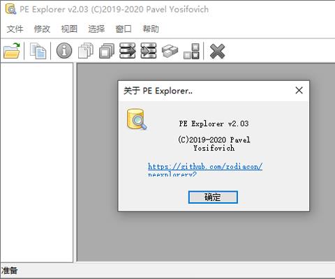335x279 pixels.
Task: Click the 准备 status bar text
Action: (x=10, y=271)
